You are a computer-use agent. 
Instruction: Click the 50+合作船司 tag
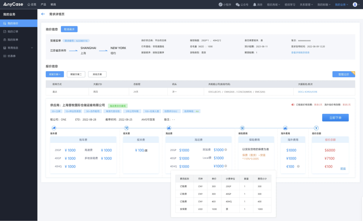[x=93, y=111]
